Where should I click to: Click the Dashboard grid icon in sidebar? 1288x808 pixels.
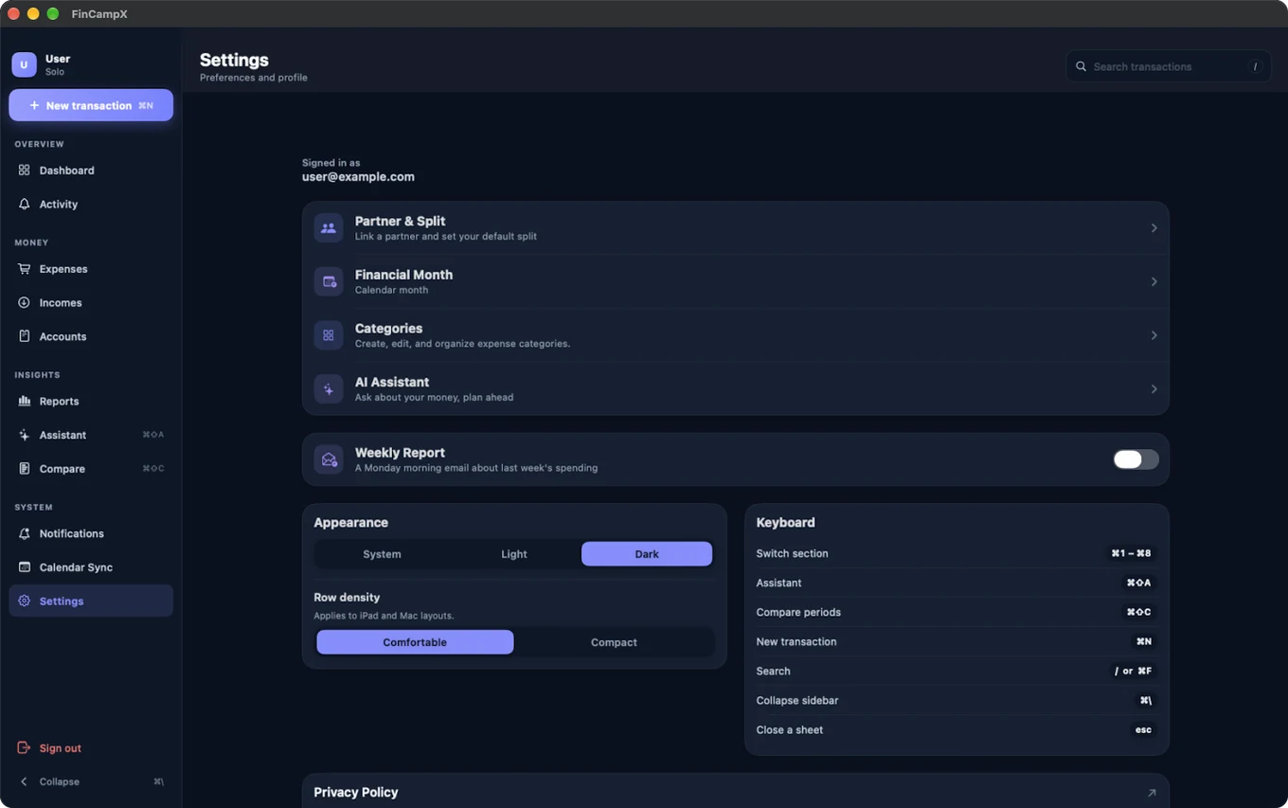[x=25, y=171]
